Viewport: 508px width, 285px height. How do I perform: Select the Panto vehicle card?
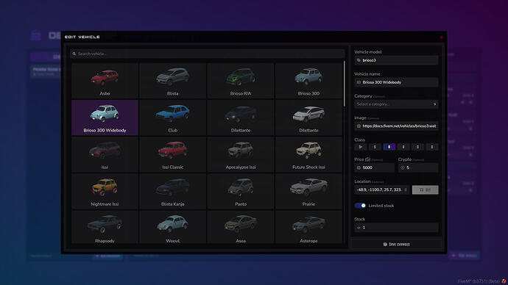[241, 191]
